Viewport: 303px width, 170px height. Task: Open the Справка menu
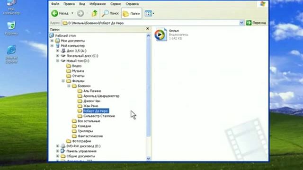(x=132, y=4)
